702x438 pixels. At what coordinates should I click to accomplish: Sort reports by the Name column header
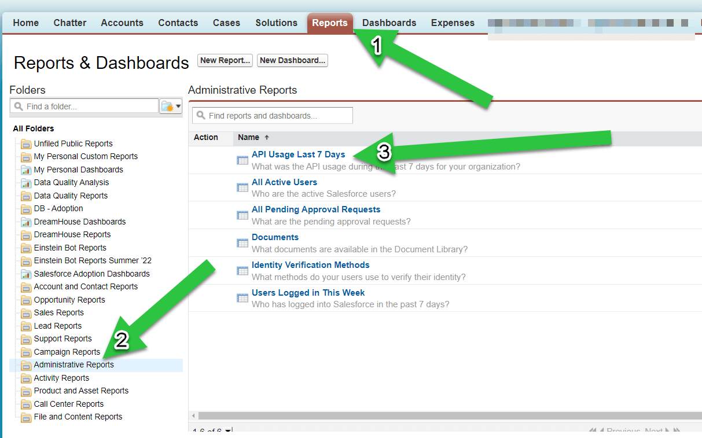pyautogui.click(x=249, y=137)
